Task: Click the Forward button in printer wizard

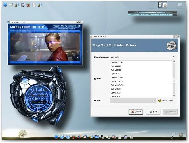Action: pos(171,112)
